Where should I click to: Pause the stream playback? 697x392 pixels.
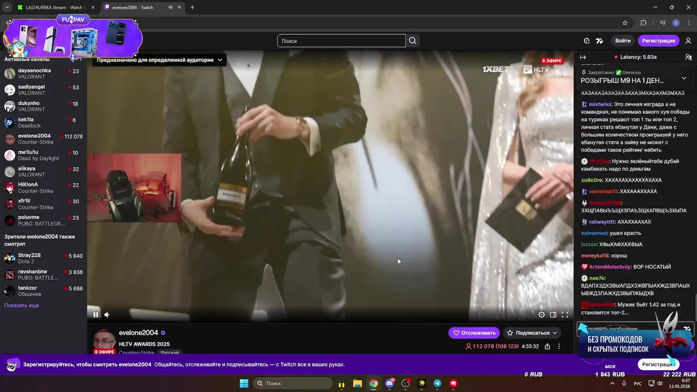coord(96,314)
